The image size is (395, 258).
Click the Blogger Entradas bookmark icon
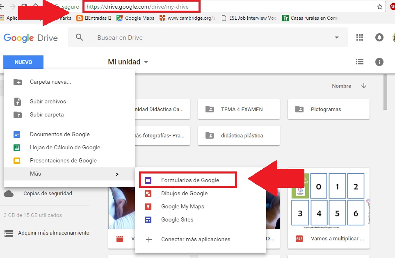point(79,18)
